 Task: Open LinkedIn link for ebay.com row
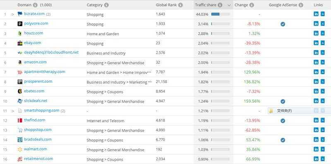pyautogui.click(x=316, y=43)
